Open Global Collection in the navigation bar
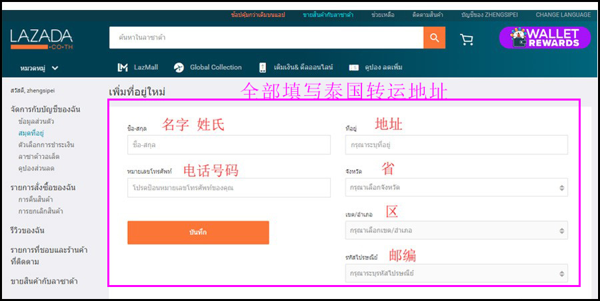 tap(208, 67)
